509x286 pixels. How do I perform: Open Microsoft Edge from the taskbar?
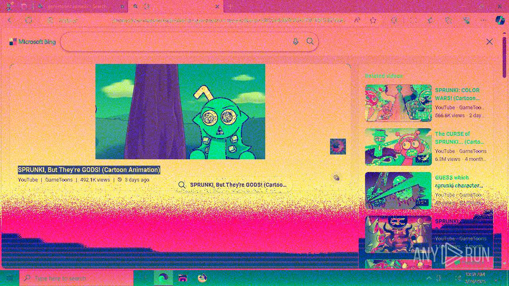[163, 278]
